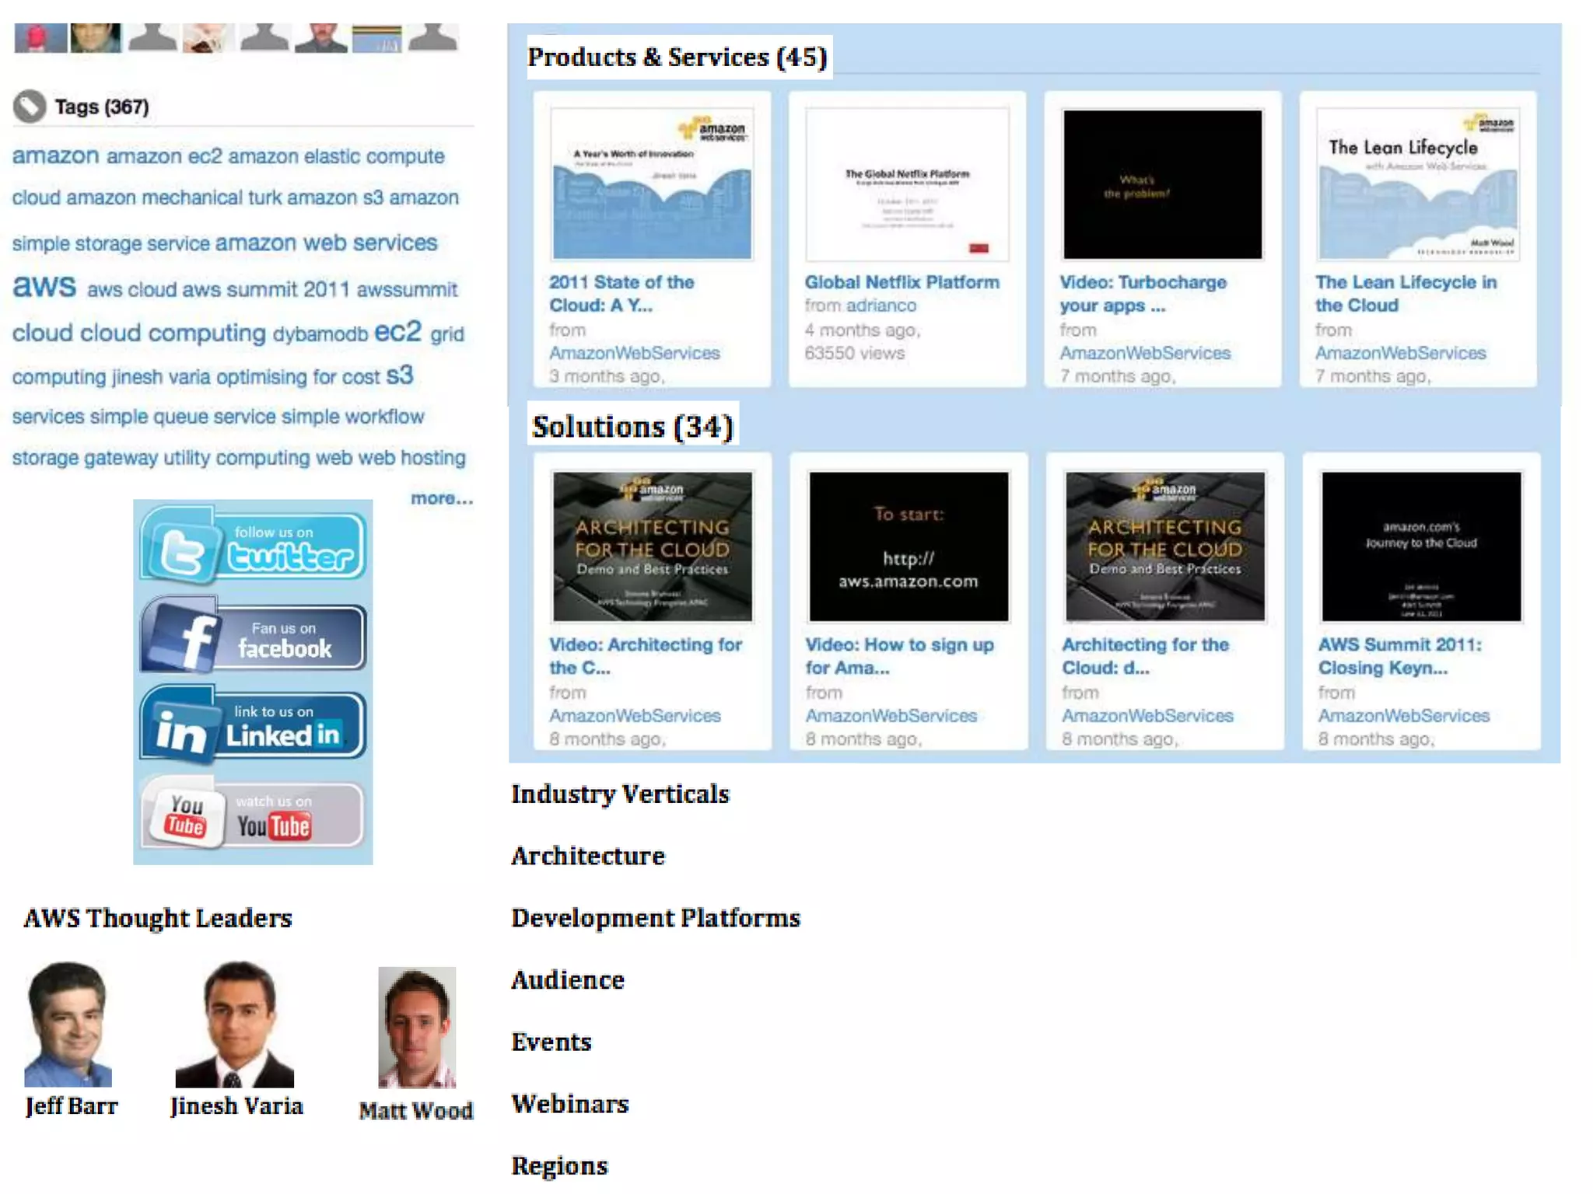Click Matt Wood's profile picture

pos(417,1027)
